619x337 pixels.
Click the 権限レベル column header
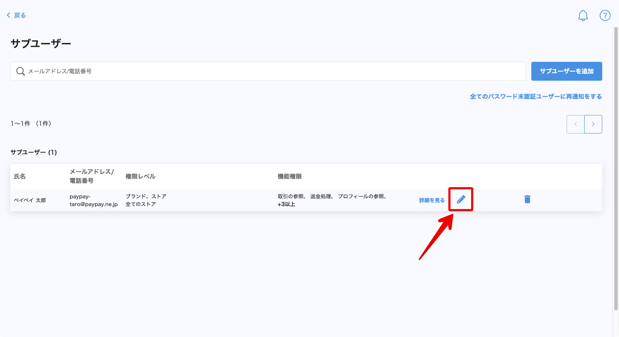coord(141,176)
